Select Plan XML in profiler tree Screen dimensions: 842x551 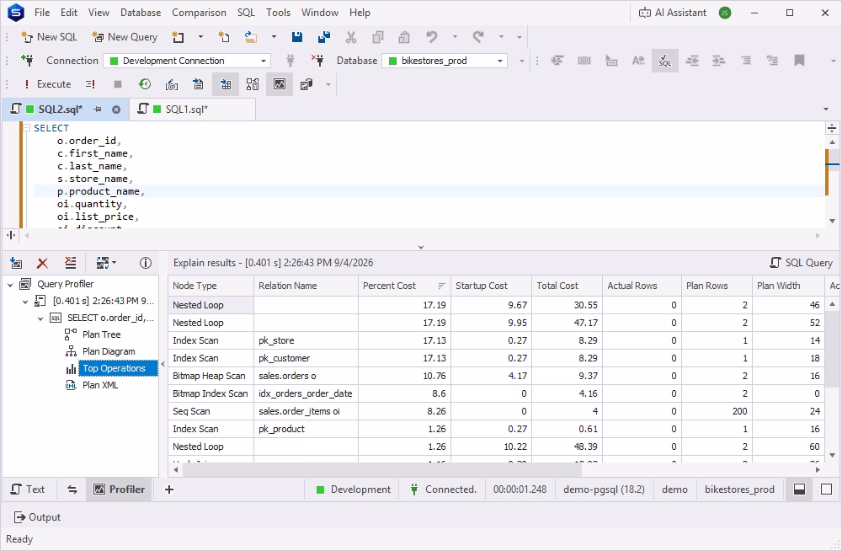pyautogui.click(x=100, y=385)
